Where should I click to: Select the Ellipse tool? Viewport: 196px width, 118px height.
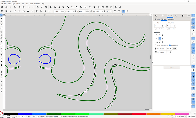pyautogui.click(x=1, y=28)
